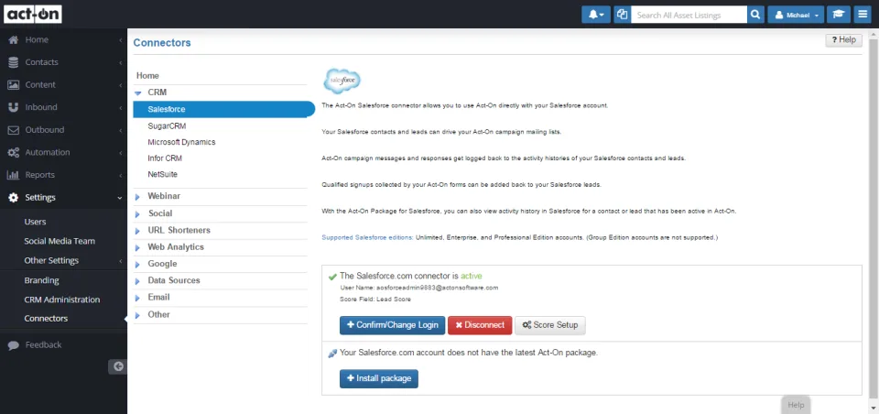
Task: Expand the Webinar connector group
Action: pos(164,196)
